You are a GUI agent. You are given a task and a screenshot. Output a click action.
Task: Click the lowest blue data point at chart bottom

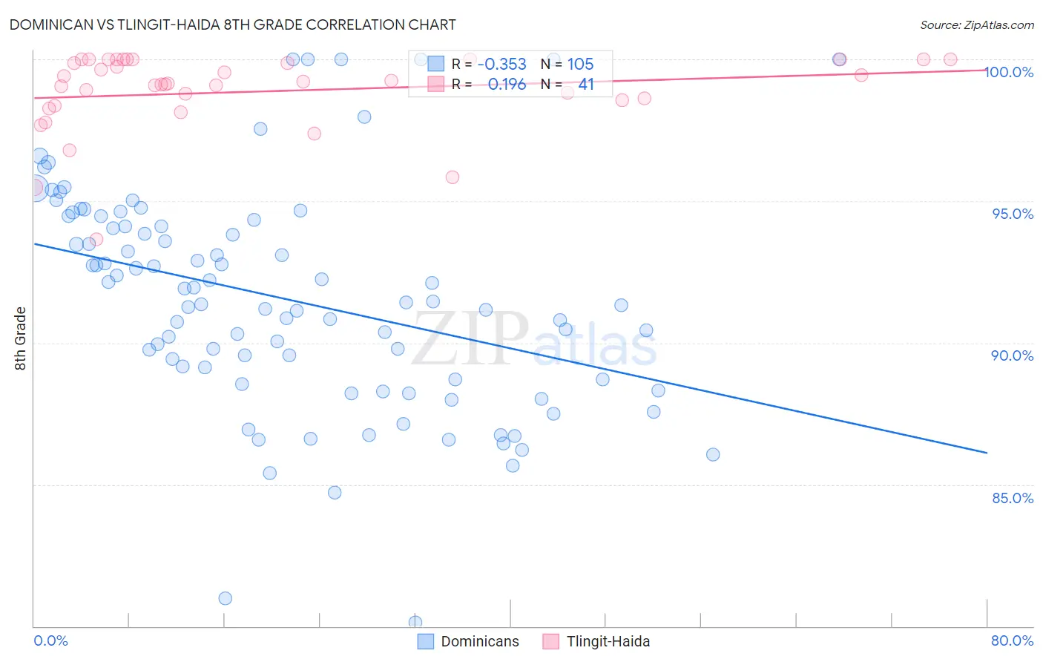tap(415, 622)
